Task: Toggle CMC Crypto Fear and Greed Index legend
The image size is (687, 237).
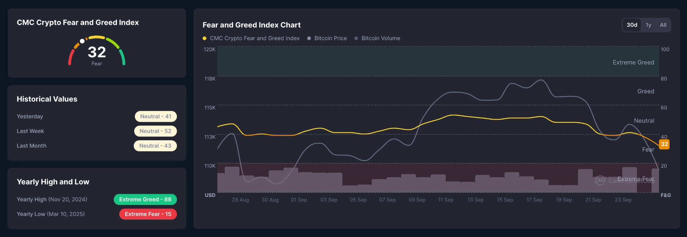Action: click(251, 38)
